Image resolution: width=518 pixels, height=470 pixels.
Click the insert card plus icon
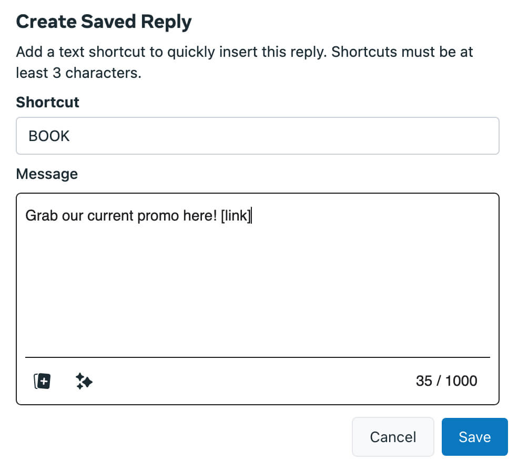pyautogui.click(x=42, y=381)
